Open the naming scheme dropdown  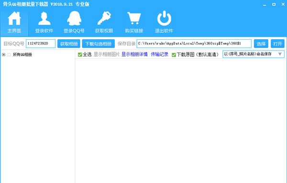point(254,54)
